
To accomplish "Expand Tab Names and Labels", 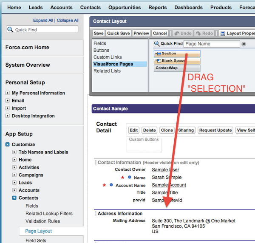I will (x=14, y=152).
